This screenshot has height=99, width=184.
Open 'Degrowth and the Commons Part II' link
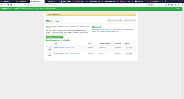pyautogui.click(x=64, y=47)
